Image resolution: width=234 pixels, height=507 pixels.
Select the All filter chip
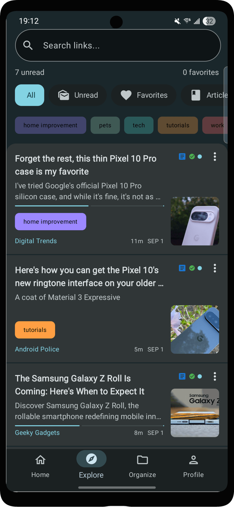pos(30,95)
